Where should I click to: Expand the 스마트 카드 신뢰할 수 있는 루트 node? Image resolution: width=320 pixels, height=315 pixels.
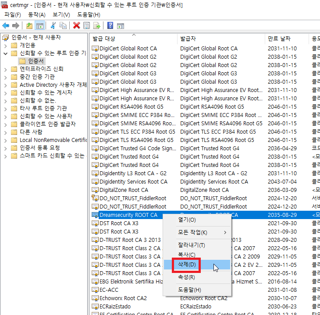[6, 156]
